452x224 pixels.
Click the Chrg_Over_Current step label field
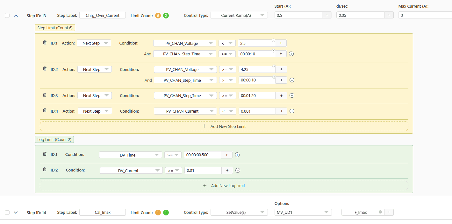103,15
